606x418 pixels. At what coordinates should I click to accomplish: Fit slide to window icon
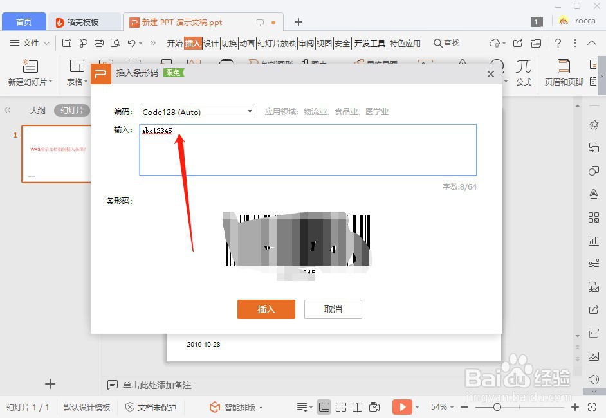click(x=591, y=407)
